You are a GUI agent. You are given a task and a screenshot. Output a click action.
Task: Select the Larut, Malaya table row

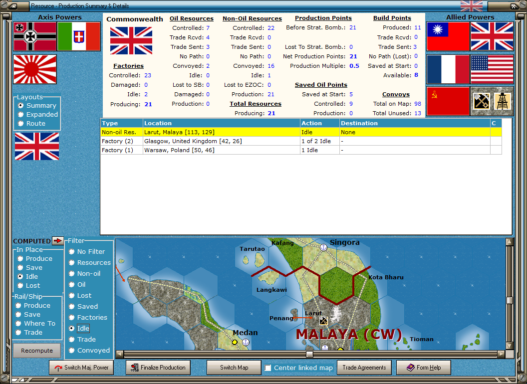(x=301, y=132)
